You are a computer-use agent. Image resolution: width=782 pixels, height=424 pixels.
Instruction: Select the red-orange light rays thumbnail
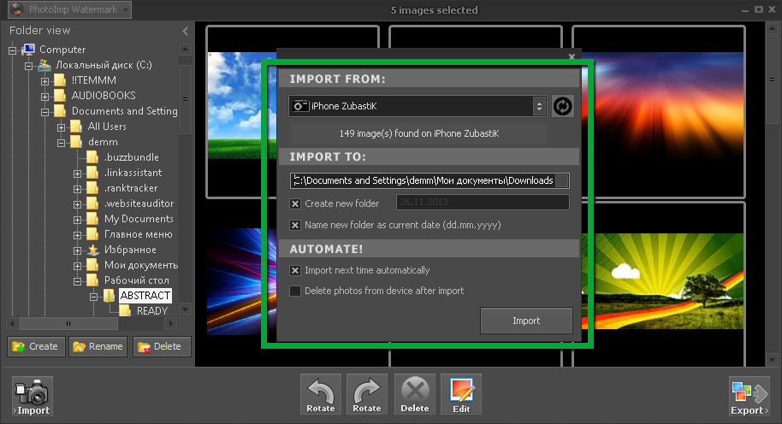662,106
